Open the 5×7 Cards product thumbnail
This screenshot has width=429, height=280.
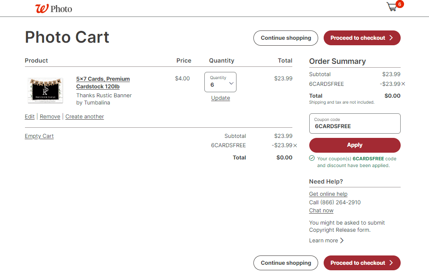[46, 90]
